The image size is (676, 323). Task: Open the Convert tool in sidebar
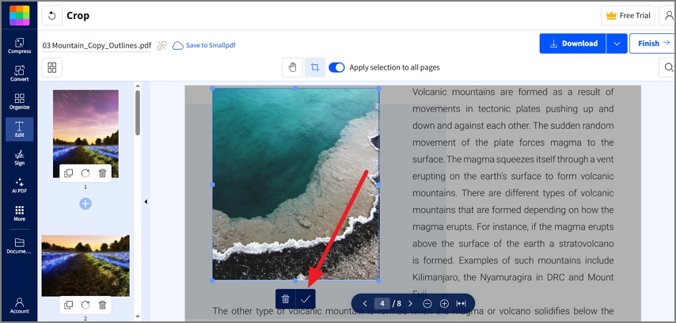[x=20, y=74]
